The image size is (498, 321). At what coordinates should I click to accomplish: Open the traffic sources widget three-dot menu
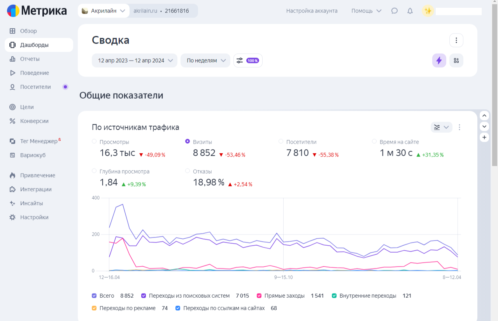pos(459,127)
